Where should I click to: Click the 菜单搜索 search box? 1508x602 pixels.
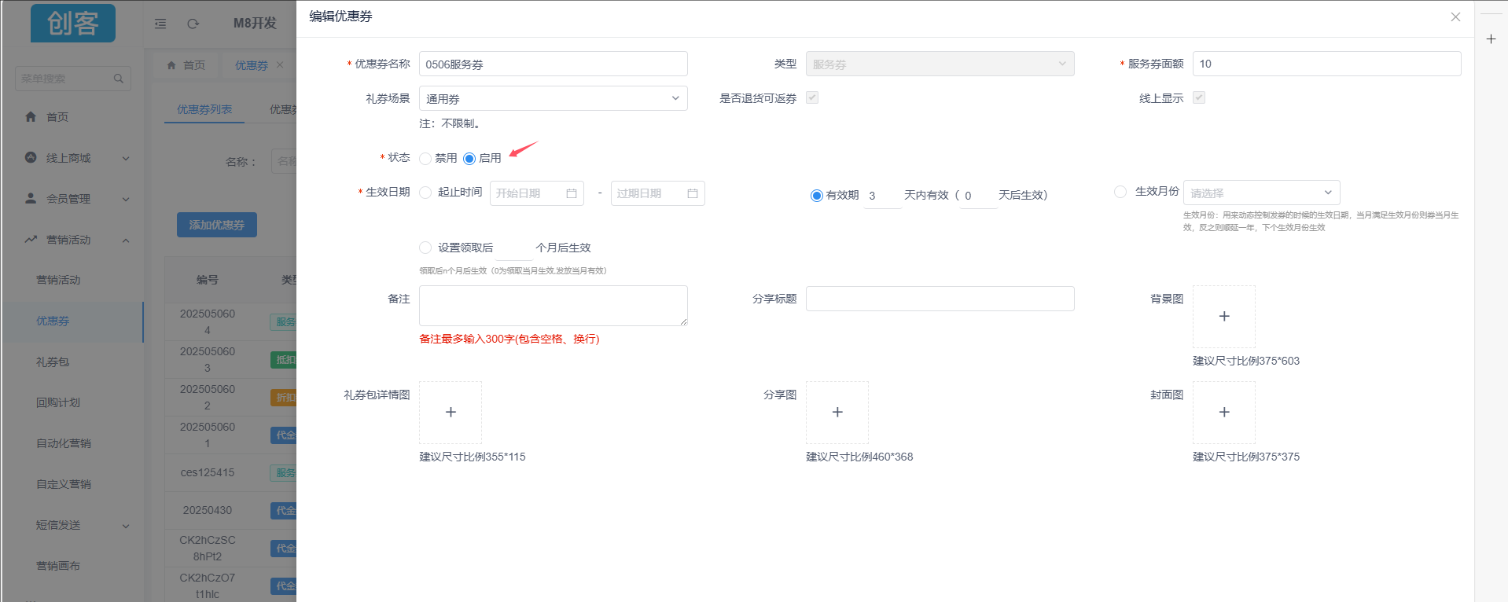click(72, 79)
